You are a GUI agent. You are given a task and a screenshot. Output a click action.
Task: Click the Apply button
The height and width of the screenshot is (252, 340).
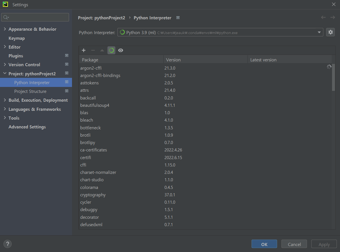(x=324, y=244)
